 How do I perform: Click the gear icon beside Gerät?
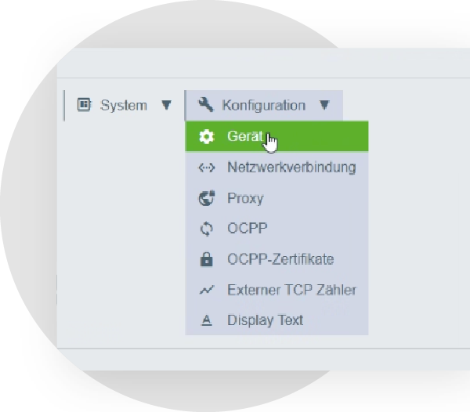pyautogui.click(x=206, y=136)
